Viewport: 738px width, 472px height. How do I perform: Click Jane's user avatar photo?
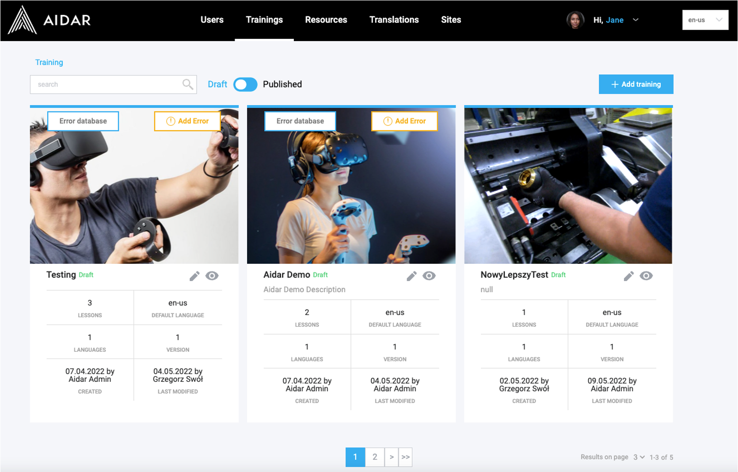(x=575, y=20)
